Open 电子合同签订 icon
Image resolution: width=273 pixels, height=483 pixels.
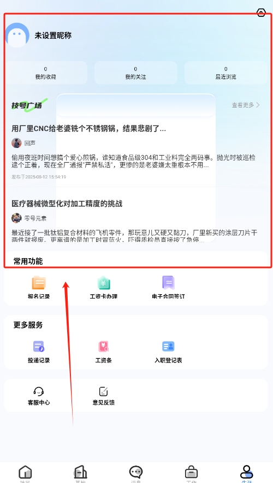168,283
